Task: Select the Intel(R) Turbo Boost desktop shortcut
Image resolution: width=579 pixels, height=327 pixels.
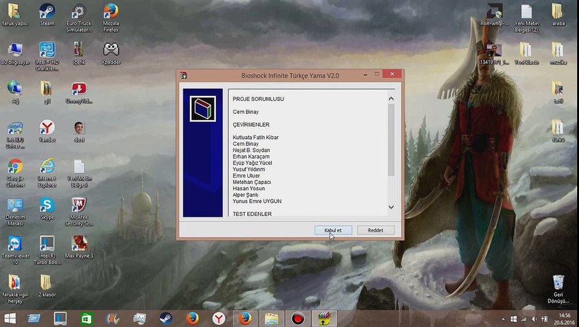Action: 47,251
